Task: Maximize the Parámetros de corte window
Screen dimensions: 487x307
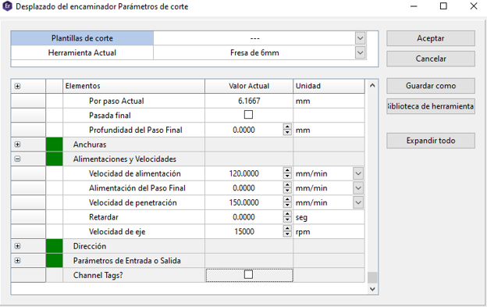Action: [443, 6]
